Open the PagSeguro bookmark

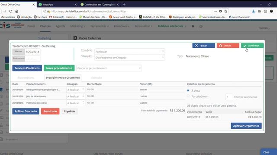coord(183,17)
